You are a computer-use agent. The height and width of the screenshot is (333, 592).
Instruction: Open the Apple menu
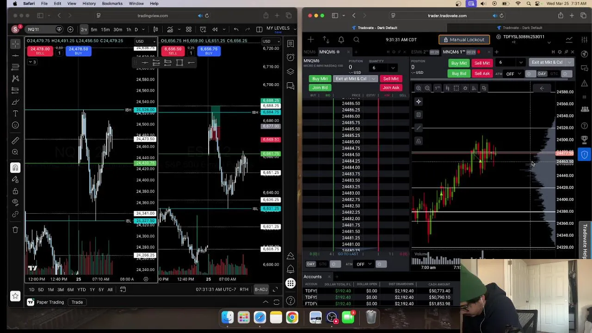coord(15,4)
